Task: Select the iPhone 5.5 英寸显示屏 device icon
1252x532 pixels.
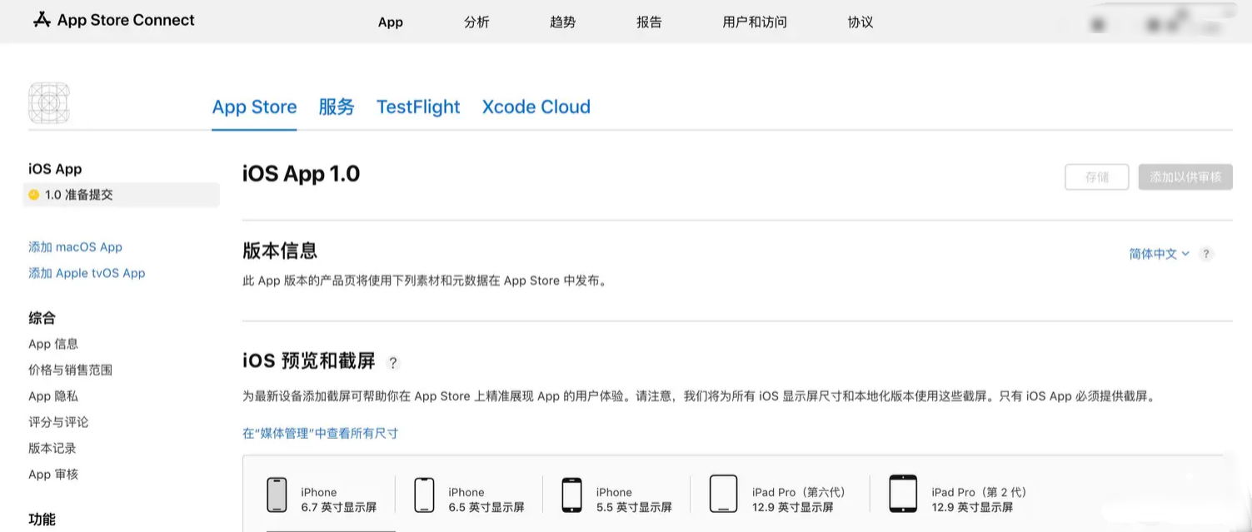Action: 571,494
